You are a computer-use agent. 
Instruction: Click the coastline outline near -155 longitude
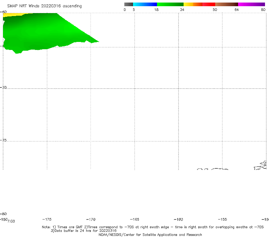pos(220,169)
